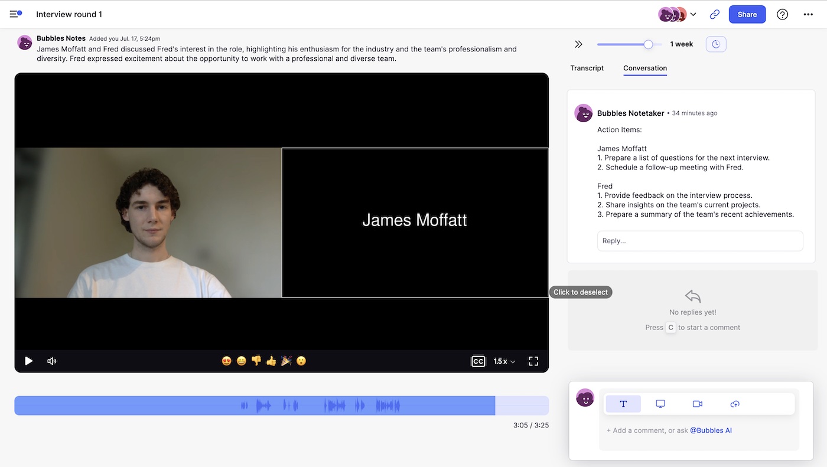Click the Reply input field
827x467 pixels.
(700, 241)
